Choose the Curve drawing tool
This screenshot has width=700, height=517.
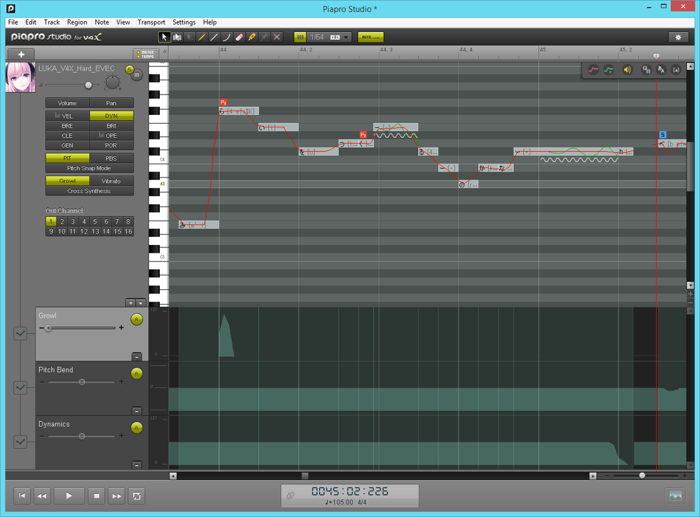pos(227,37)
